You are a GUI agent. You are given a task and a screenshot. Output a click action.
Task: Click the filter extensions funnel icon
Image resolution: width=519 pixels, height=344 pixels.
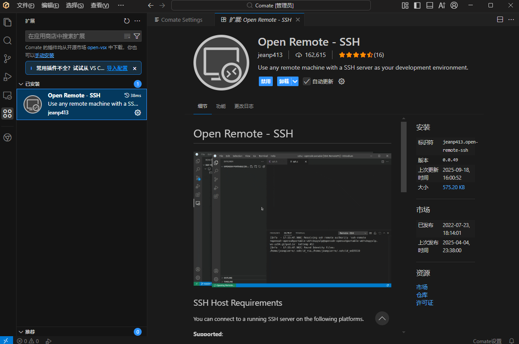click(137, 36)
